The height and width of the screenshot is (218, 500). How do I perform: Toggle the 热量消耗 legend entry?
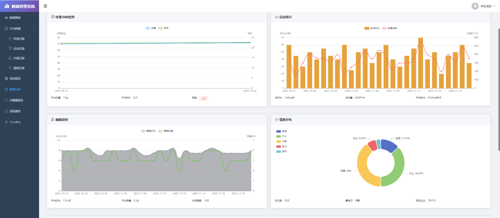pyautogui.click(x=390, y=28)
